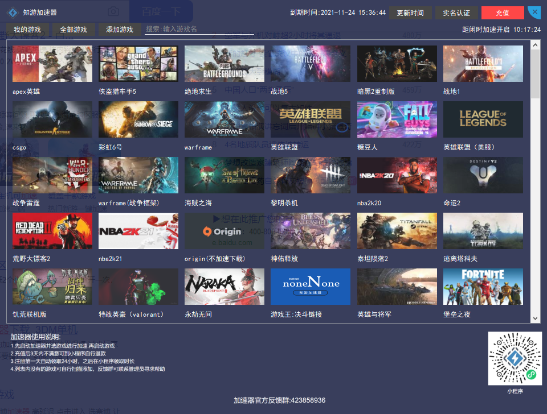Choose the 绝地求生 PUBG thumbnail
This screenshot has width=547, height=414.
tap(224, 64)
